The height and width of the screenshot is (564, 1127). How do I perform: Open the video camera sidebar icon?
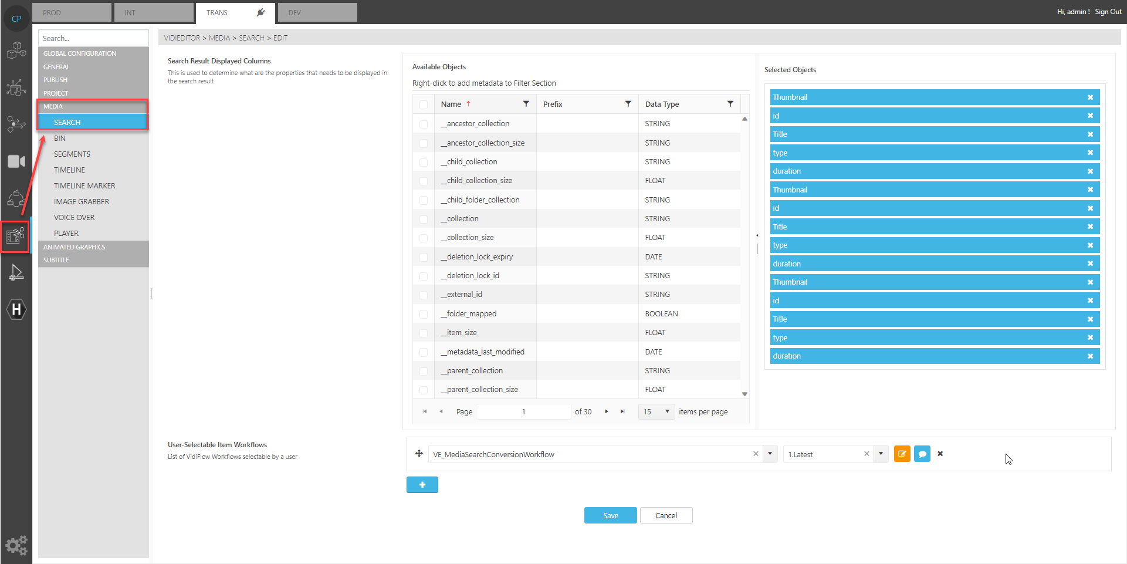point(16,161)
